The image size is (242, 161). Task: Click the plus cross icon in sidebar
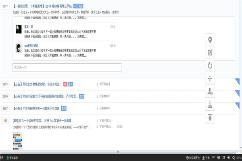[x=210, y=78]
